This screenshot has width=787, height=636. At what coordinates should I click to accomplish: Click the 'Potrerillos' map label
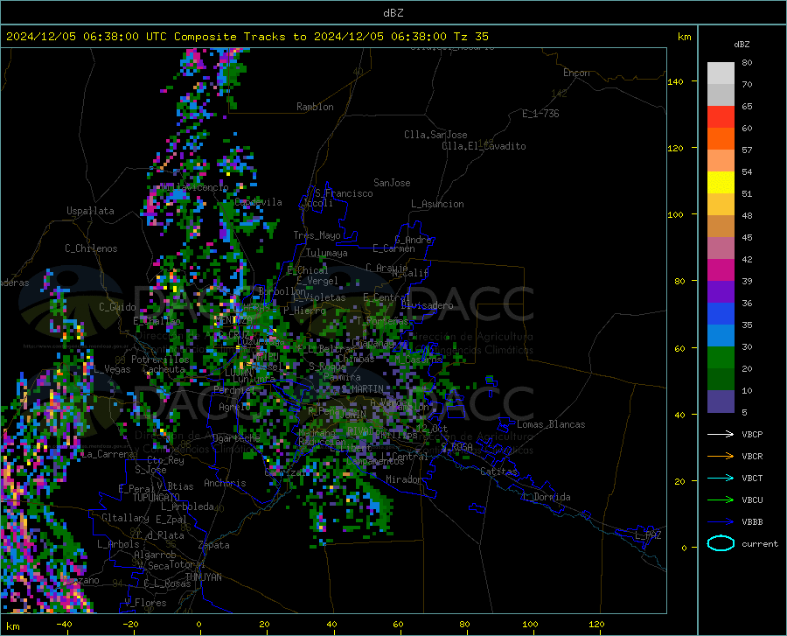(x=160, y=360)
